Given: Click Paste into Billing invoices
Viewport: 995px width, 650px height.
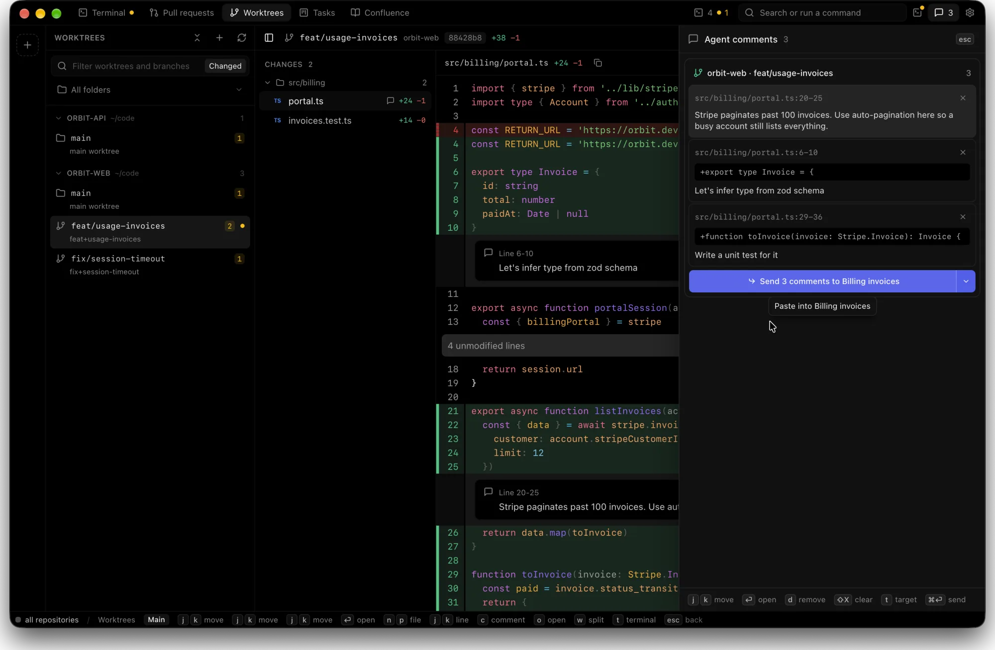Looking at the screenshot, I should click(x=822, y=306).
